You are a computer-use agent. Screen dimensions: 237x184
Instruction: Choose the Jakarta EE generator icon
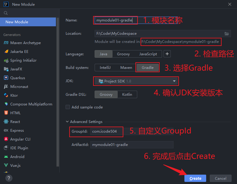[6, 52]
